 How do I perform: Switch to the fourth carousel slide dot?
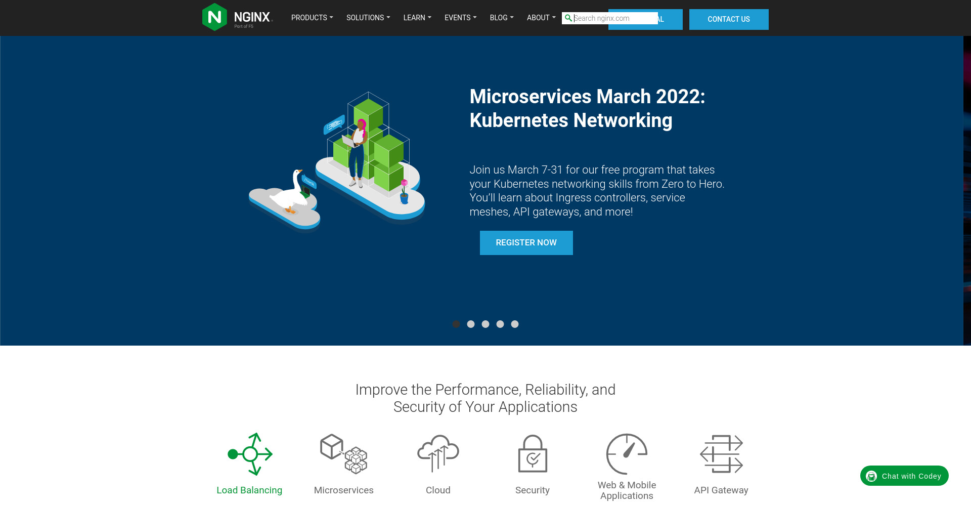pos(500,324)
